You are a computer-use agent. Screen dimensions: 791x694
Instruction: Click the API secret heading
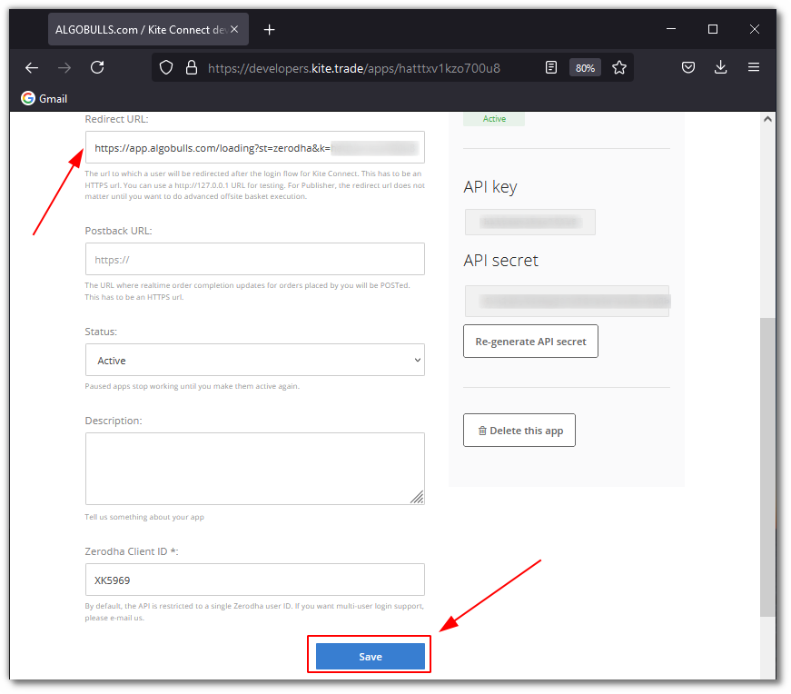click(501, 261)
